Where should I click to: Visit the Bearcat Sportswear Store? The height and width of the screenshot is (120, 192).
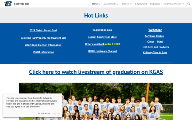tap(102, 37)
